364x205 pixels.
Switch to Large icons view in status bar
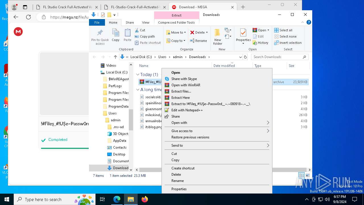[307, 176]
